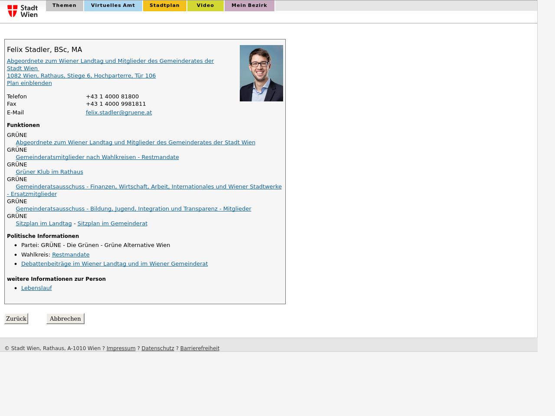This screenshot has height=416, width=555.
Task: Switch to the Stadtplan tab
Action: tap(164, 6)
